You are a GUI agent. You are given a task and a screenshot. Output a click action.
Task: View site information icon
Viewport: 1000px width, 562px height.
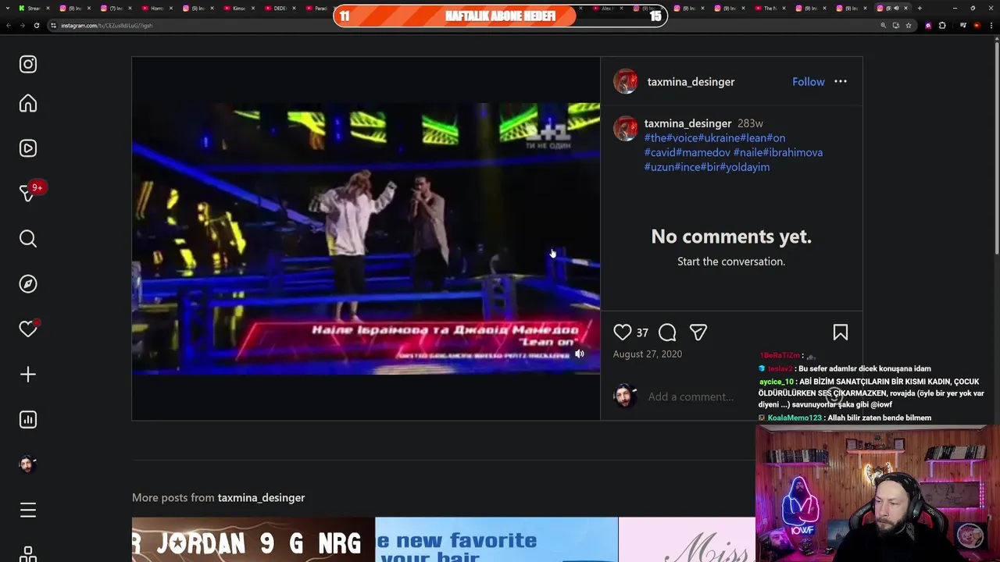(x=54, y=25)
